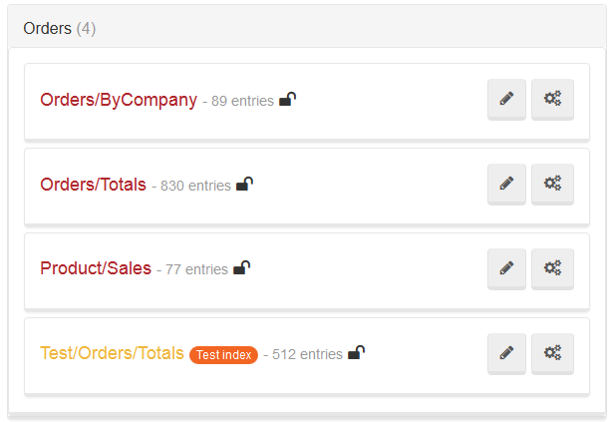
Task: Click the 830 entries label
Action: click(195, 186)
